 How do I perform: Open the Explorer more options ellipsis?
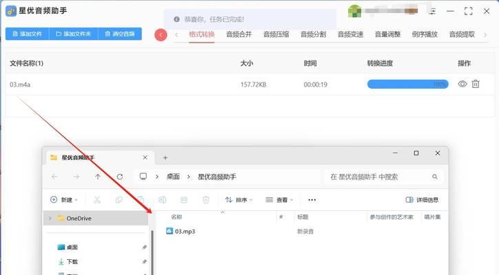(312, 200)
